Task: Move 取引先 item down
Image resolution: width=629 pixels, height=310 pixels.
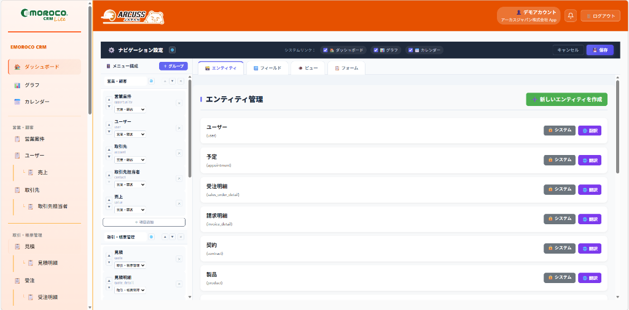Action: click(109, 156)
